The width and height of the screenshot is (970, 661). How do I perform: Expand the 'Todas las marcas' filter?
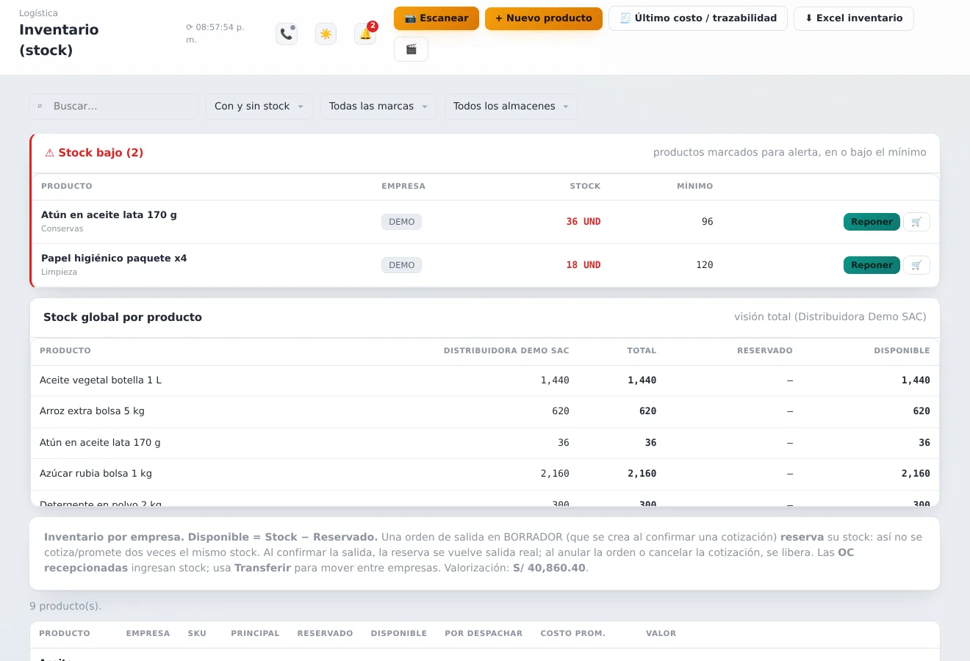coord(378,106)
